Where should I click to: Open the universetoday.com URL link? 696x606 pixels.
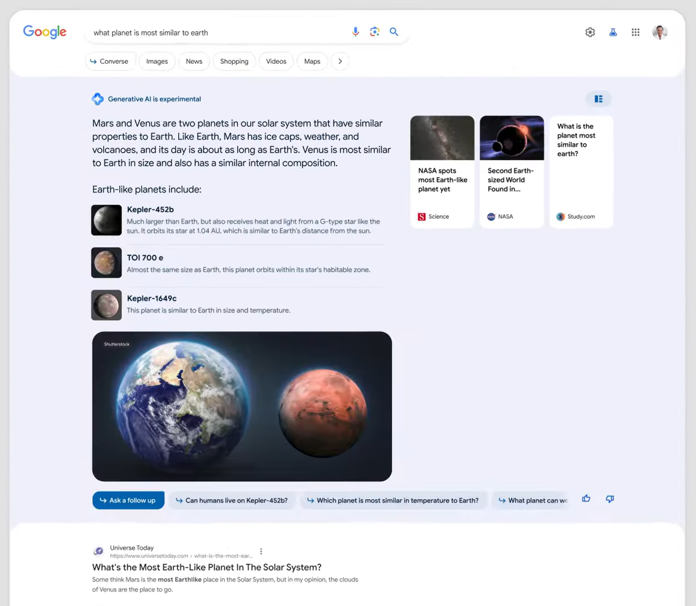[182, 555]
